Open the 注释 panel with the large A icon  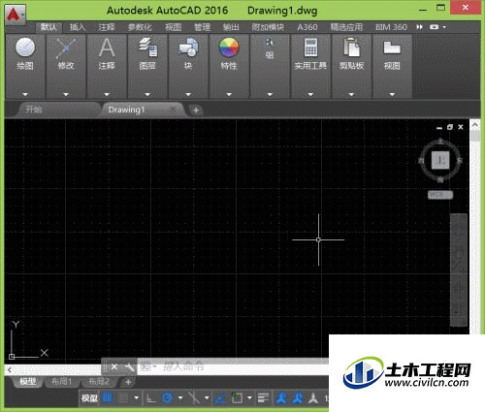coord(107,66)
